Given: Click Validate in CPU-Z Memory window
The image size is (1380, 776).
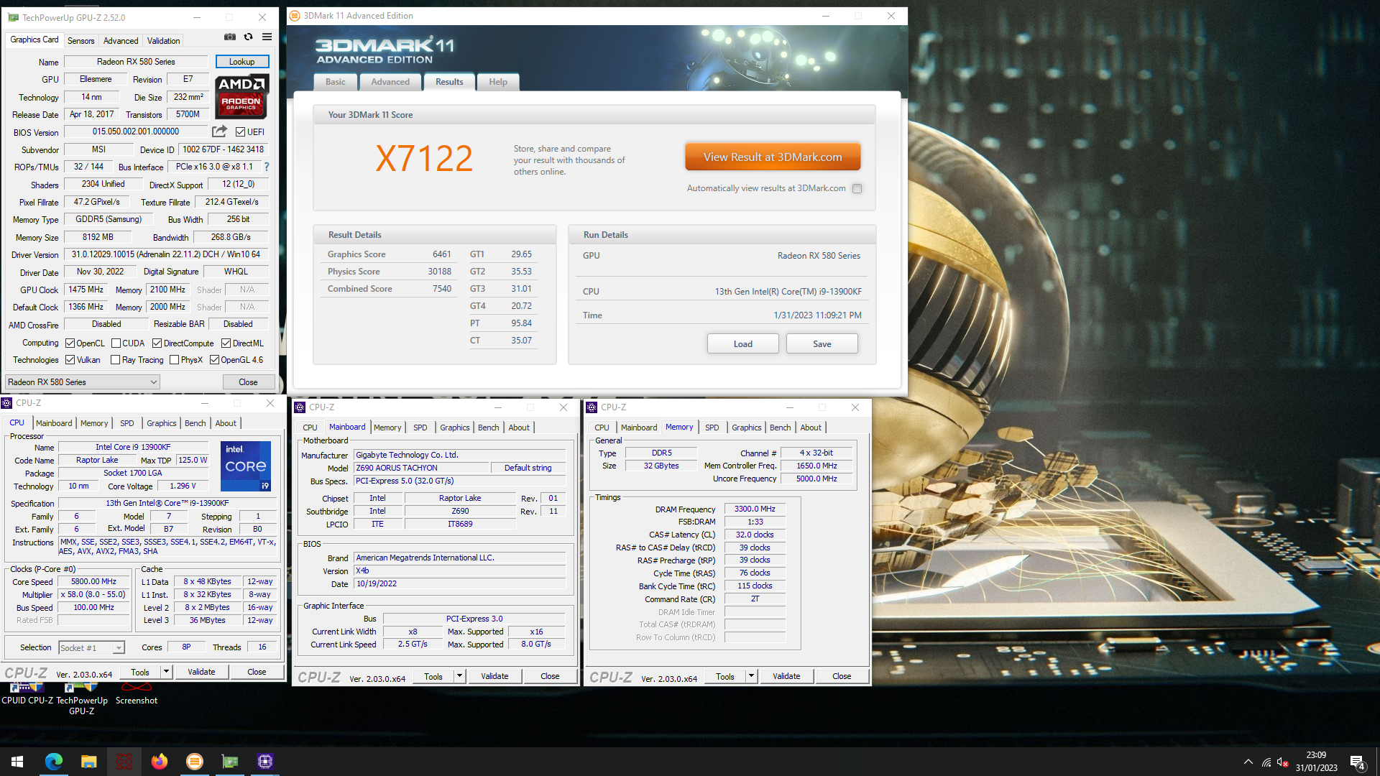Looking at the screenshot, I should pos(786,676).
